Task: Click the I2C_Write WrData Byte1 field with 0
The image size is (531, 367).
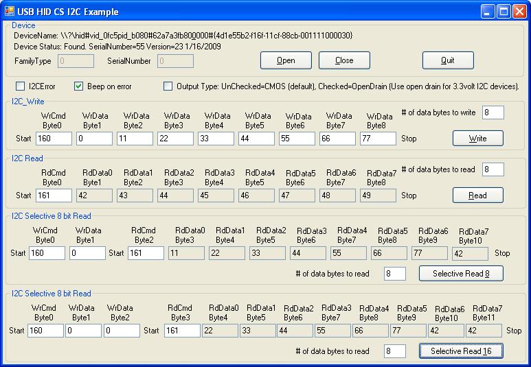Action: [x=95, y=139]
